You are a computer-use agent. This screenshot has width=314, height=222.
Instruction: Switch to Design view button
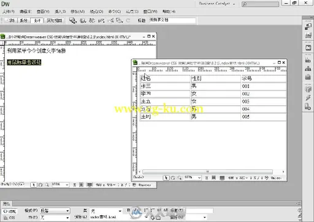37,20
